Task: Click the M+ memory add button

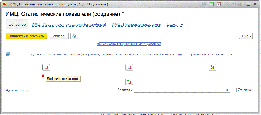Action: 234,4
